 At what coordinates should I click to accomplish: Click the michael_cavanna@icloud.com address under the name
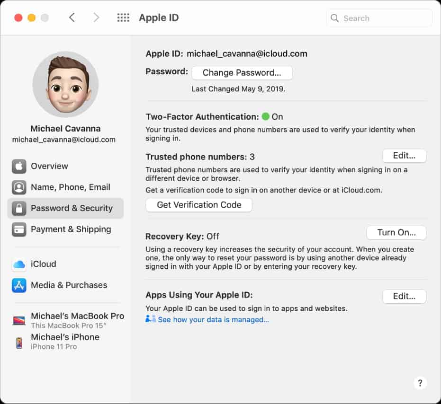pyautogui.click(x=64, y=140)
